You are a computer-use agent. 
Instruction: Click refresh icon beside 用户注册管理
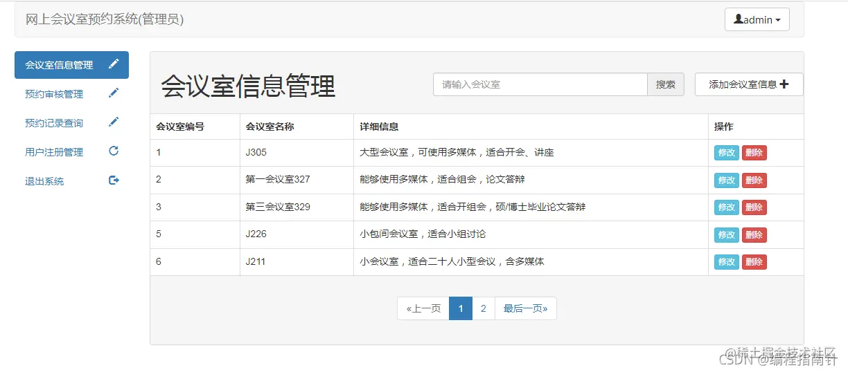[x=114, y=151]
